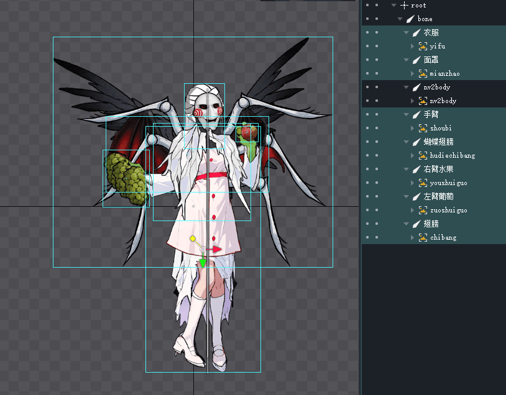The image size is (506, 395).
Task: Click the bone icon beside 手臂
Action: click(x=416, y=114)
